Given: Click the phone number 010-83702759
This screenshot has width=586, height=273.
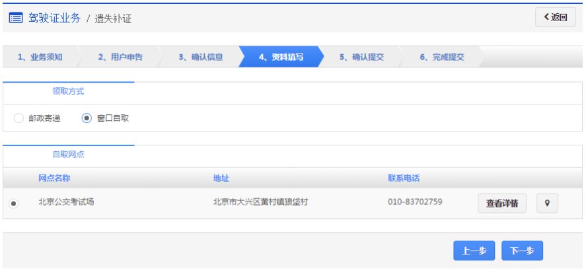Looking at the screenshot, I should click(415, 202).
